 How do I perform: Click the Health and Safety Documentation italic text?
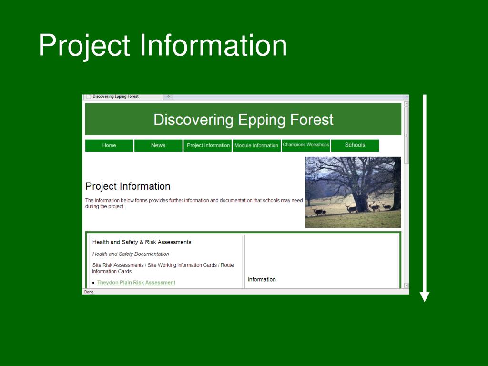pos(131,254)
